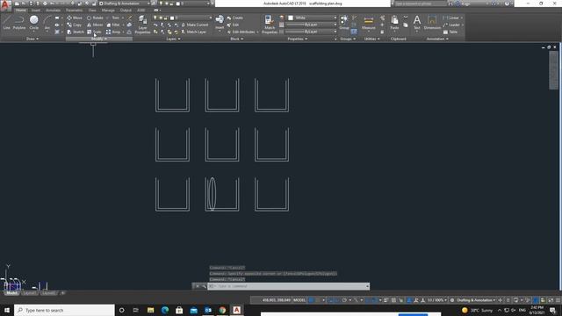This screenshot has height=316, width=562.
Task: Open the Home ribbon tab
Action: click(x=20, y=10)
